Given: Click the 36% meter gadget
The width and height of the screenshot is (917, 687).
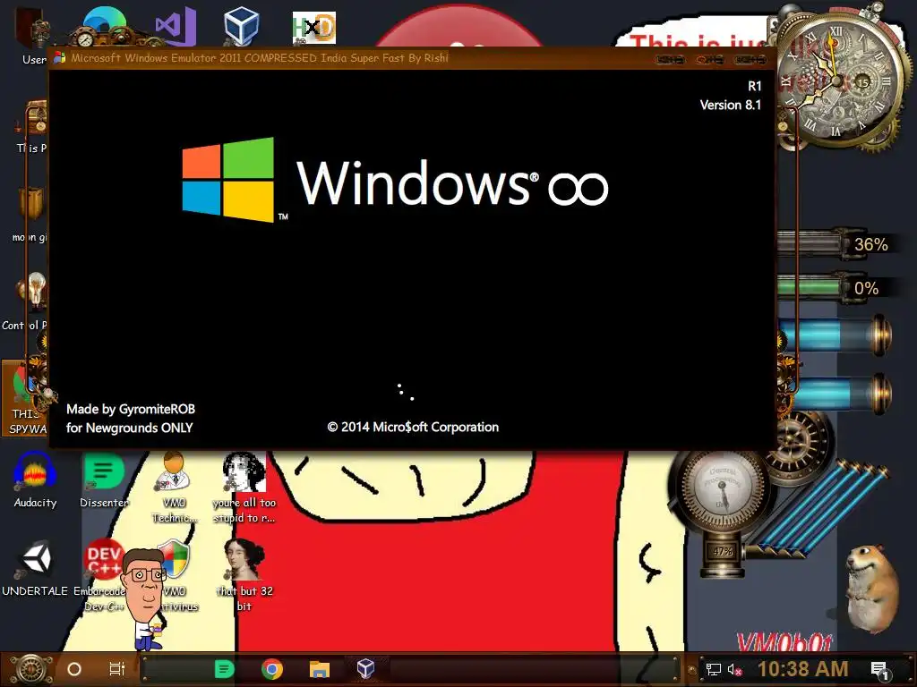Looking at the screenshot, I should (x=836, y=243).
